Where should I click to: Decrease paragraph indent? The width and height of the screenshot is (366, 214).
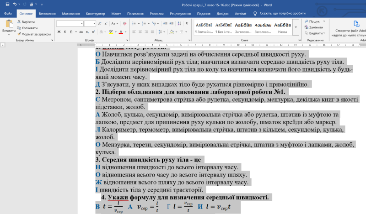165,24
